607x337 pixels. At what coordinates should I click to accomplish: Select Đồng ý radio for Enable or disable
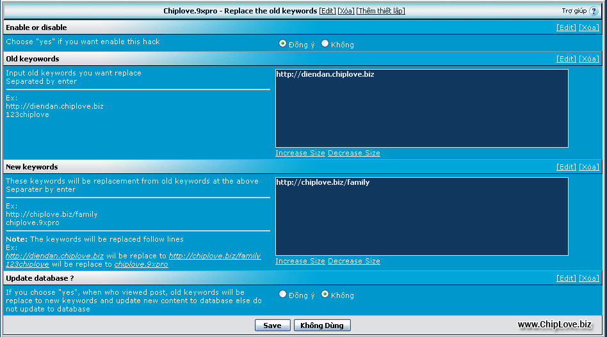click(282, 43)
